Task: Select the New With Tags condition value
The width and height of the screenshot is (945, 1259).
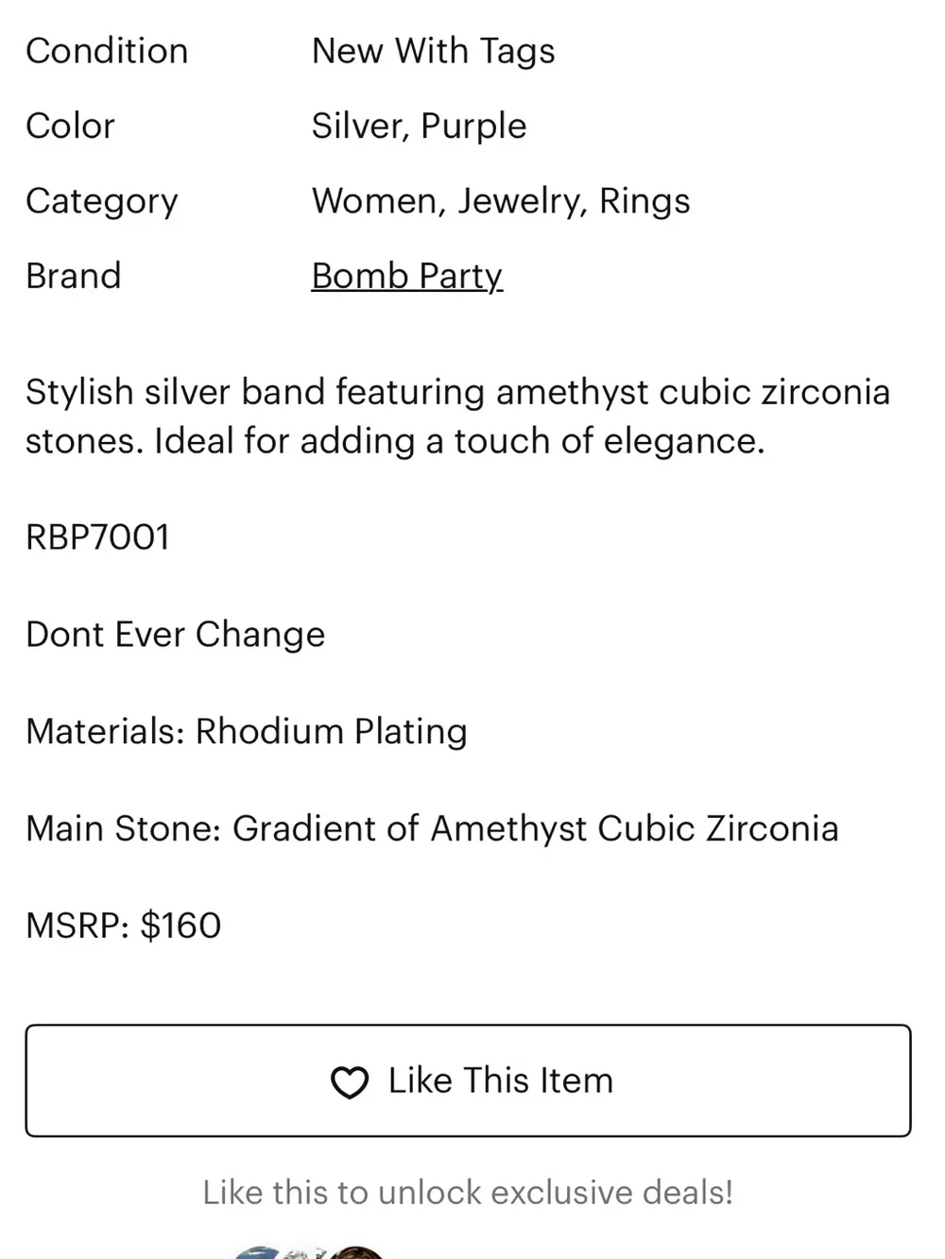Action: (434, 52)
